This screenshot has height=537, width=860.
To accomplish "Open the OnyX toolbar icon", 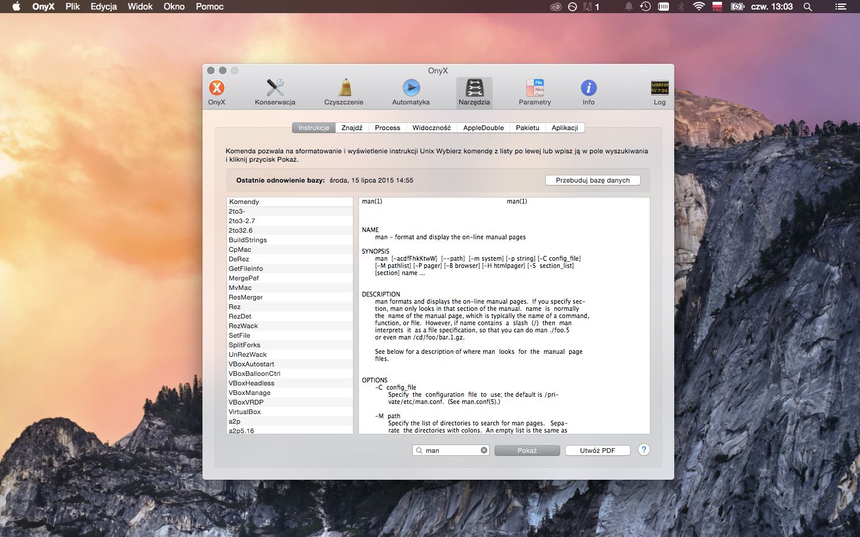I will tap(216, 92).
